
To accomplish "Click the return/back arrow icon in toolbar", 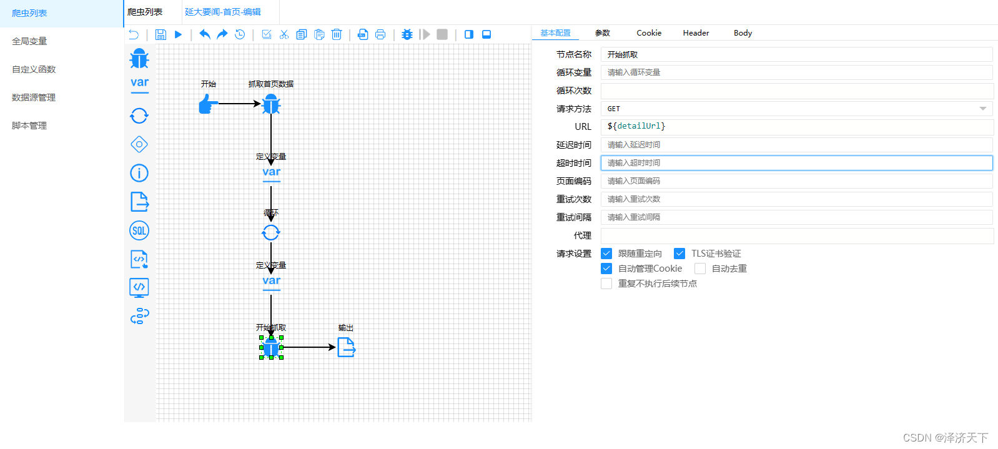I will point(134,34).
